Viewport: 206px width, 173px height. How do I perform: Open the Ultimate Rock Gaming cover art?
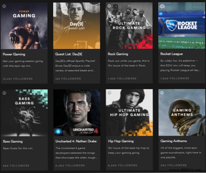point(129,26)
